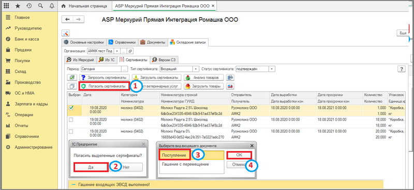Switch to Справочники tab in form

(122, 42)
